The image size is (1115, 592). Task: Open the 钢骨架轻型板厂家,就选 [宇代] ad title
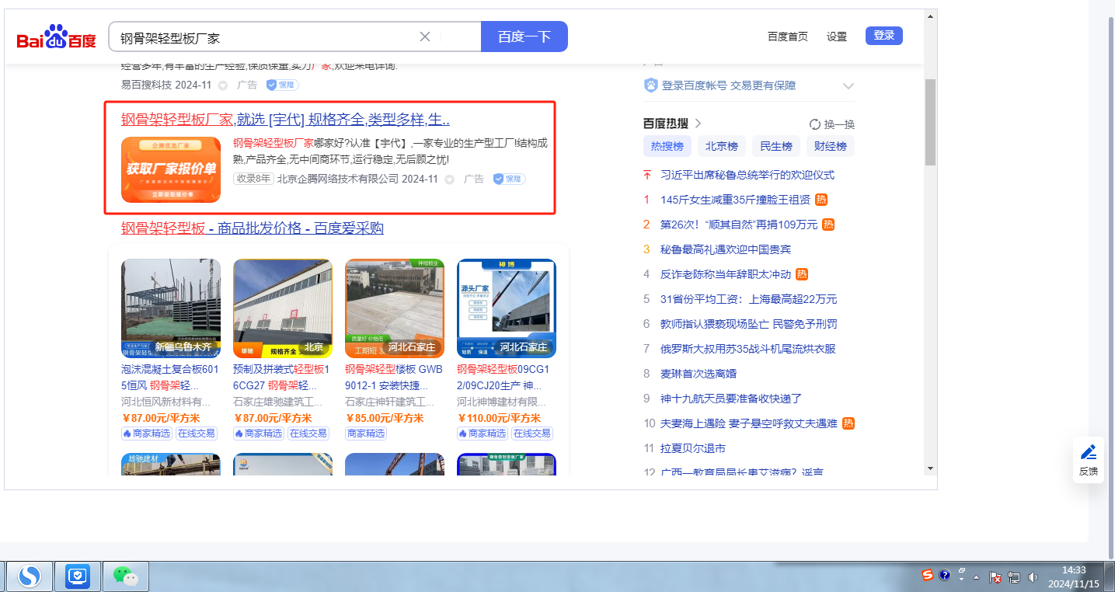click(285, 120)
